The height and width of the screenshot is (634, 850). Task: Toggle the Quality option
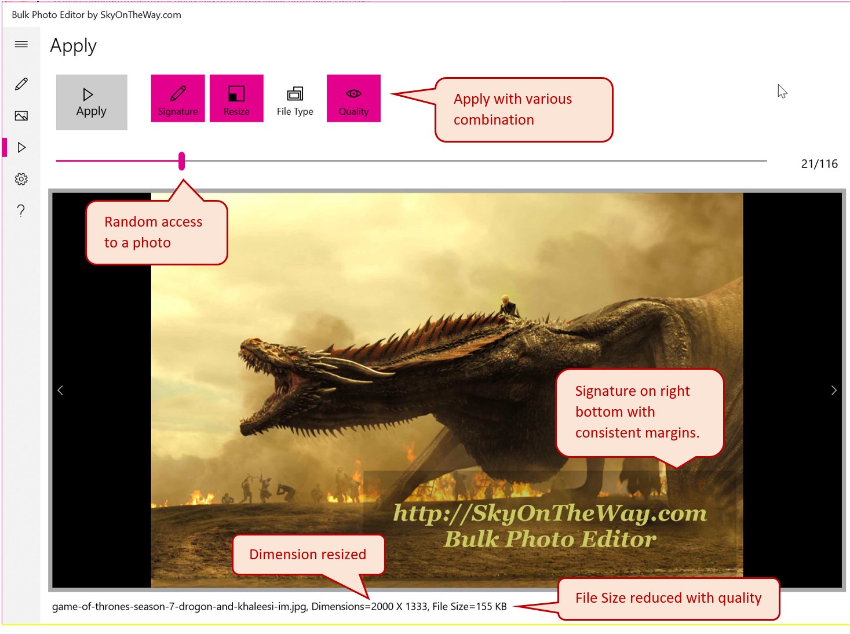click(x=353, y=98)
